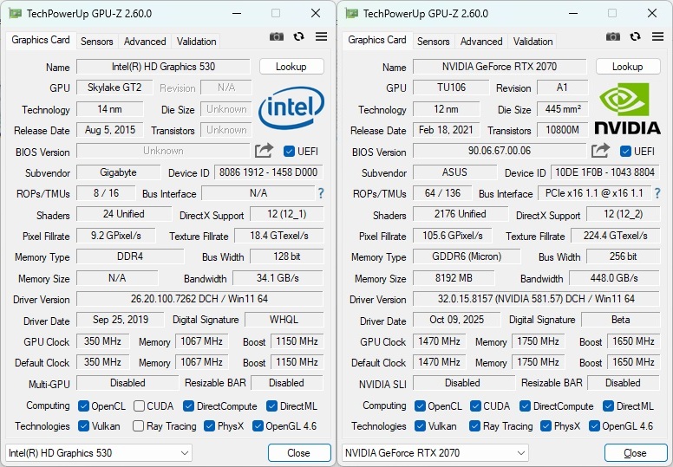
Task: Click the Transistors value 10800M
Action: (x=562, y=130)
